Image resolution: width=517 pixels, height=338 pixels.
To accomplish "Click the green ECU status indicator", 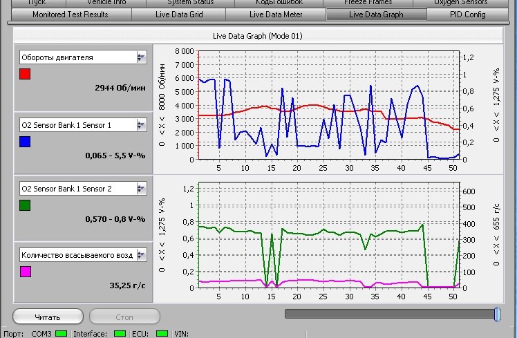I will (162, 333).
